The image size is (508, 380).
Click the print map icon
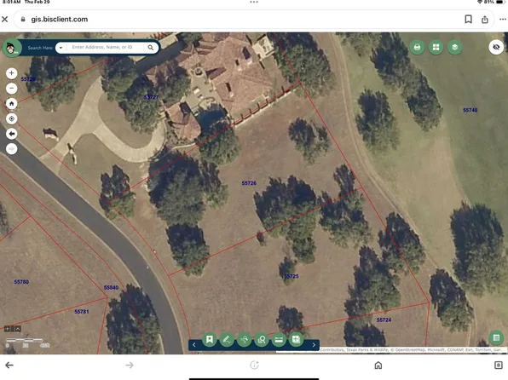click(x=417, y=48)
